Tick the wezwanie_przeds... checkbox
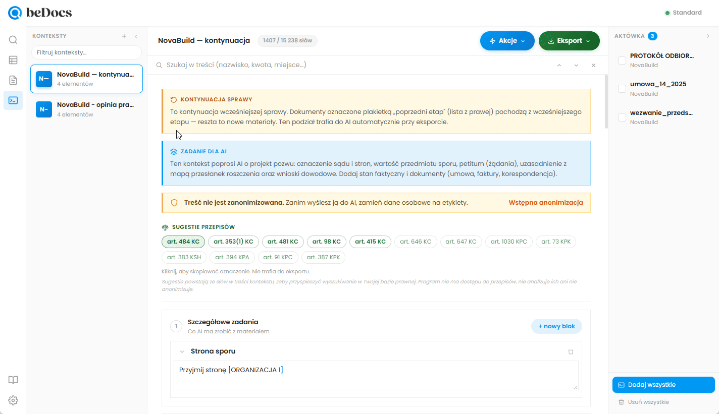Screen dimensions: 719x414 click(622, 117)
